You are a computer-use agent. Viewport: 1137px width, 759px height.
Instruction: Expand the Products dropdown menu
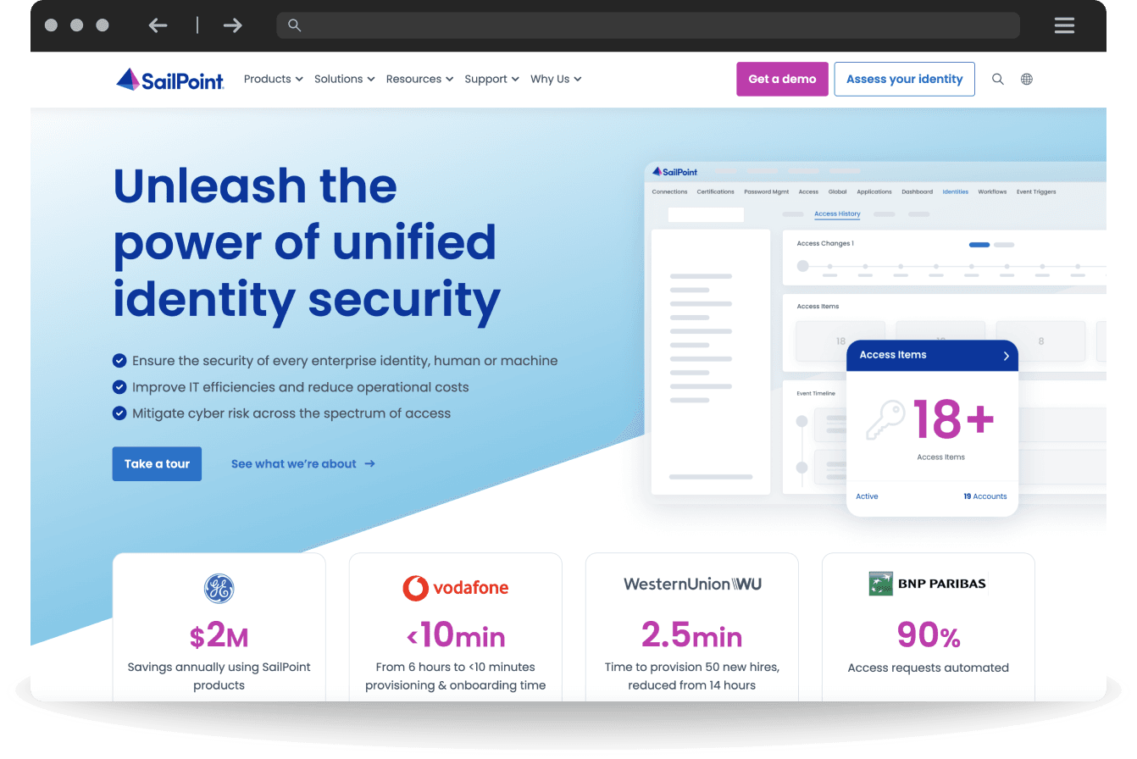pos(273,79)
